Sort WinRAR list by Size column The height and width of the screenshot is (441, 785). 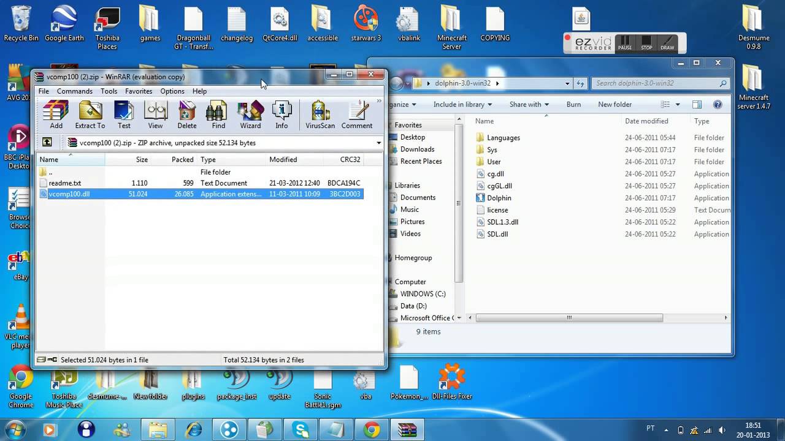pyautogui.click(x=128, y=159)
